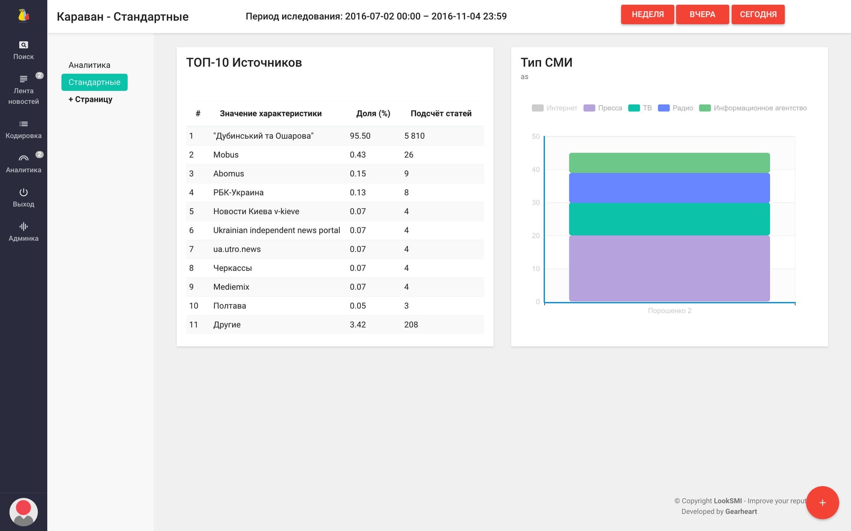The image size is (851, 531).
Task: Select the Стандартные page tab
Action: pos(94,82)
